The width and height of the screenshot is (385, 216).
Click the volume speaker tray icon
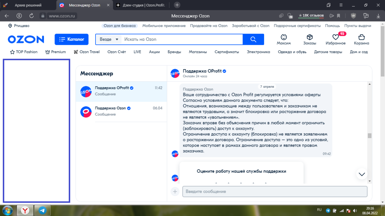click(355, 211)
